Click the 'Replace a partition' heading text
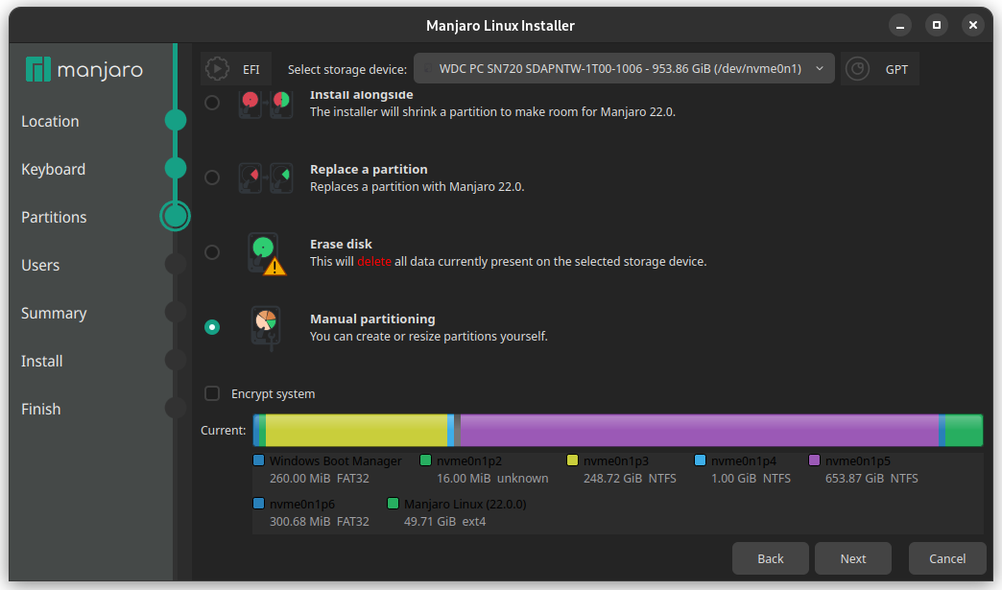 (369, 169)
